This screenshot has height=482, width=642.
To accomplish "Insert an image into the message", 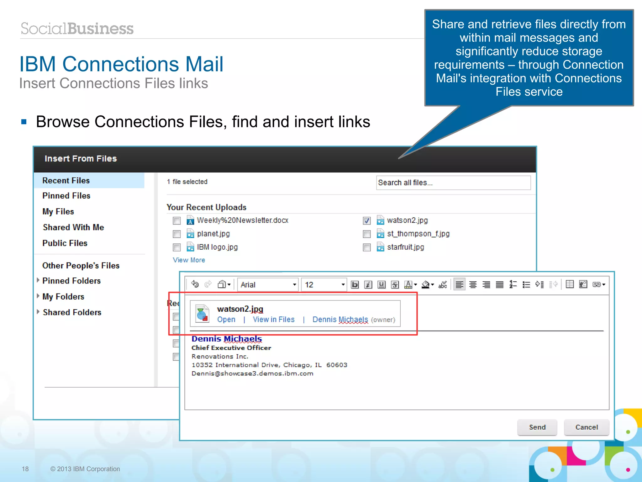I will click(x=583, y=284).
